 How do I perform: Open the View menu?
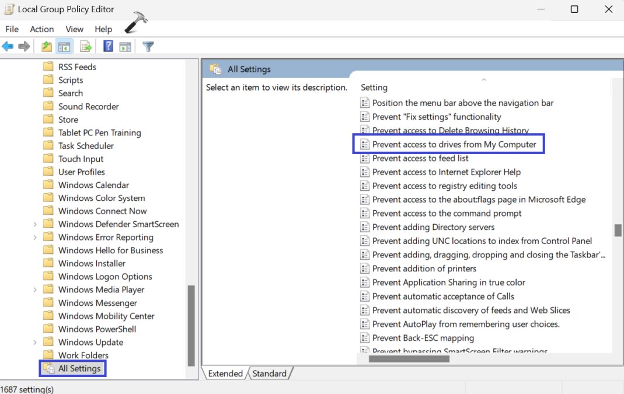click(74, 29)
